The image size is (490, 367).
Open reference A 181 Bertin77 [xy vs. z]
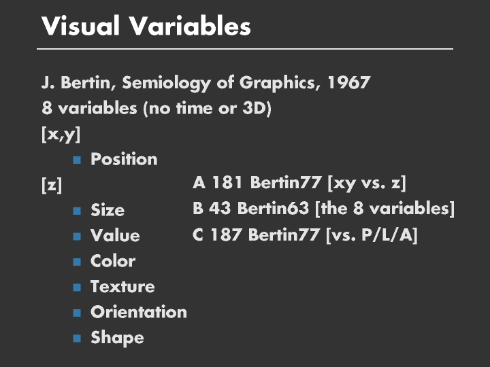pos(299,183)
